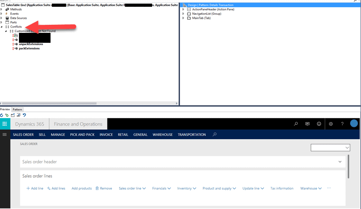Click the Parts node window icon

click(7, 23)
